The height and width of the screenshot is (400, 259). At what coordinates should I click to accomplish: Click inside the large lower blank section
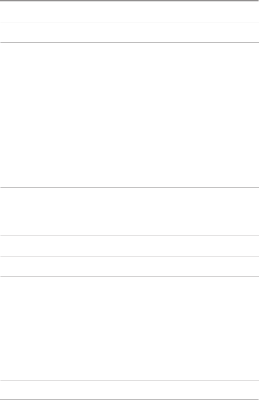(x=130, y=328)
